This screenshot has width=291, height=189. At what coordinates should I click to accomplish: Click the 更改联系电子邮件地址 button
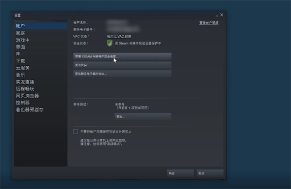(x=122, y=74)
